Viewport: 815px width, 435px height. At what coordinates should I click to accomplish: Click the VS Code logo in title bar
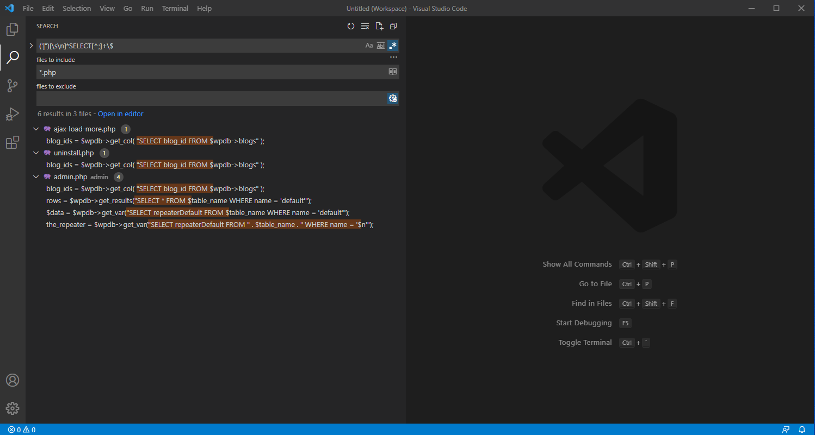9,9
